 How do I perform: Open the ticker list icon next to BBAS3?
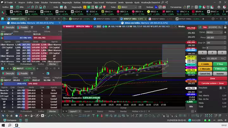(x=140, y=7)
